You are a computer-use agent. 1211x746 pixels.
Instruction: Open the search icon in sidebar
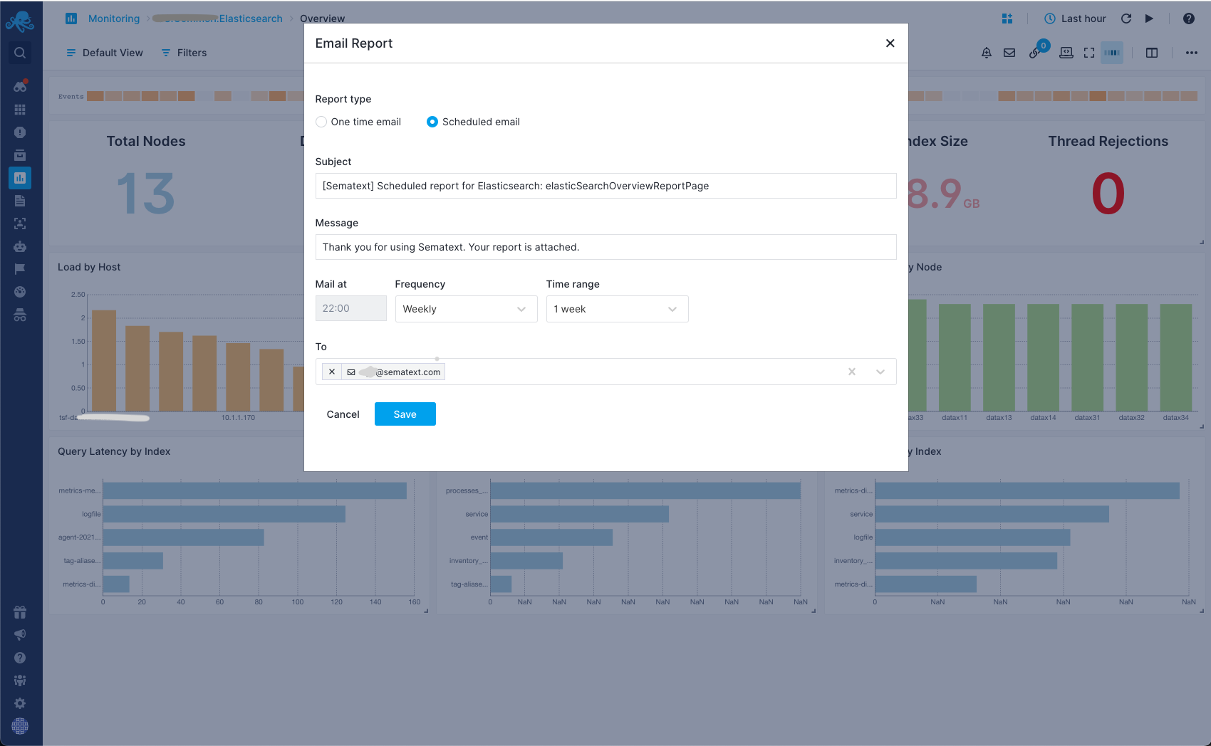pyautogui.click(x=20, y=53)
